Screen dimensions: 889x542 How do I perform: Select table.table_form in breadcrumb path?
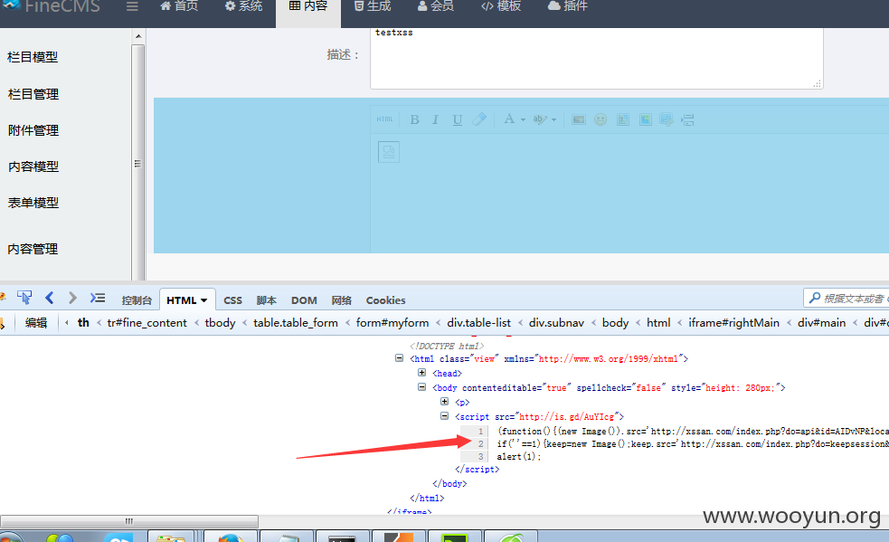(296, 323)
